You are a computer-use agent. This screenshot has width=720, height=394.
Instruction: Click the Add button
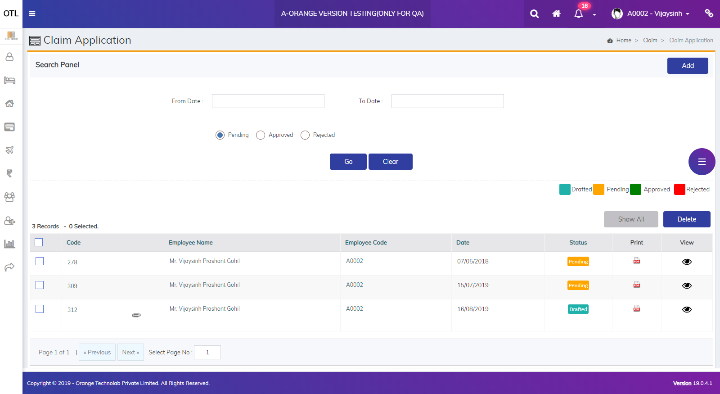point(688,66)
